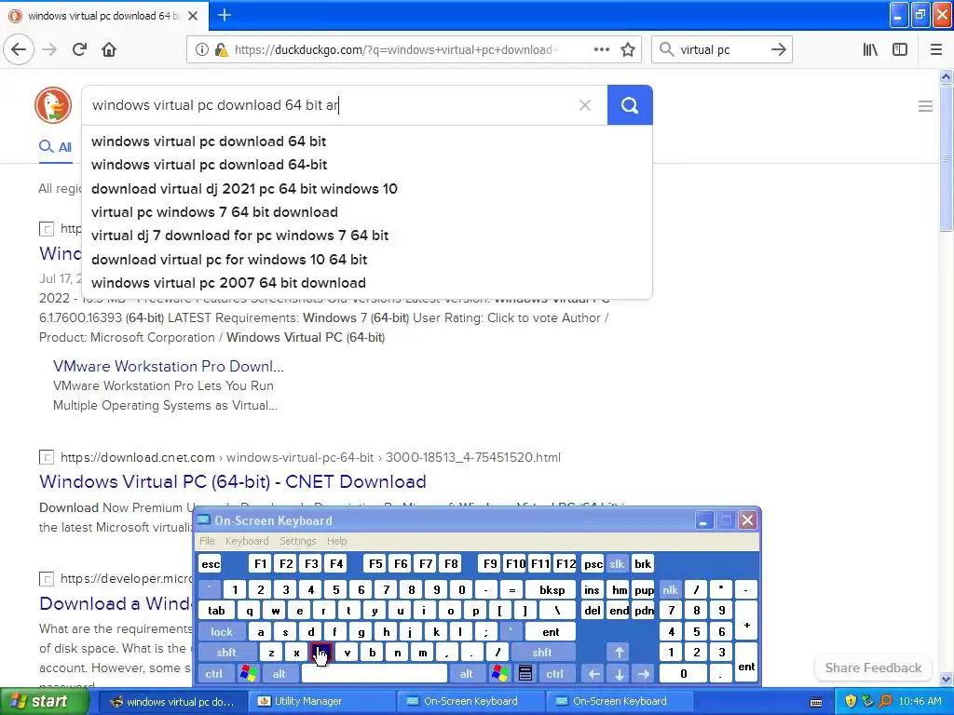Submit search with blue magnifier button
The image size is (954, 715).
[630, 105]
